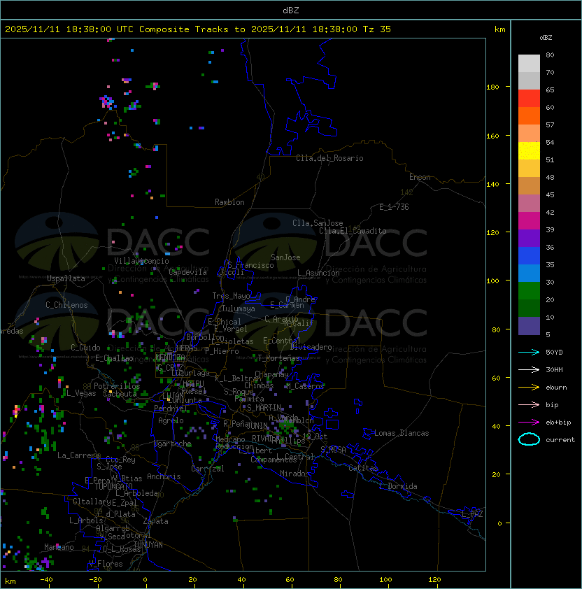Click the current legend text

(560, 440)
